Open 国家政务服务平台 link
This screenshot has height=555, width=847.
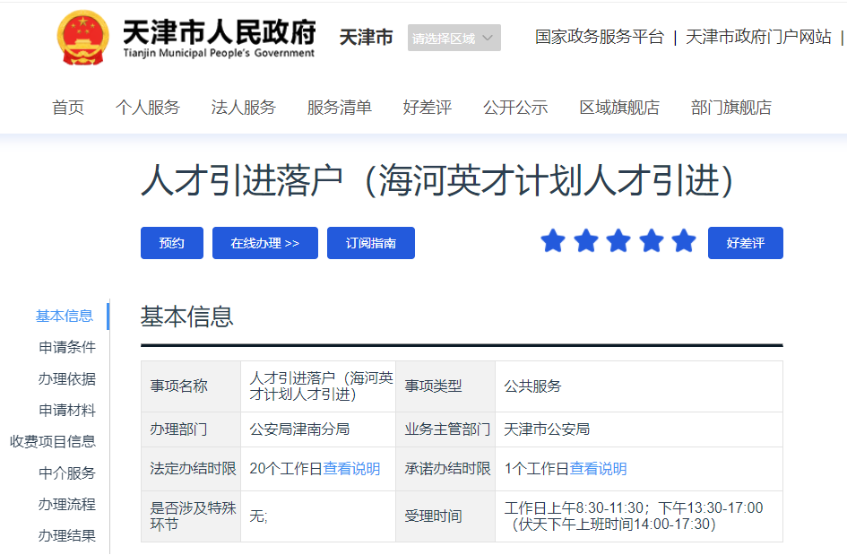pyautogui.click(x=599, y=38)
